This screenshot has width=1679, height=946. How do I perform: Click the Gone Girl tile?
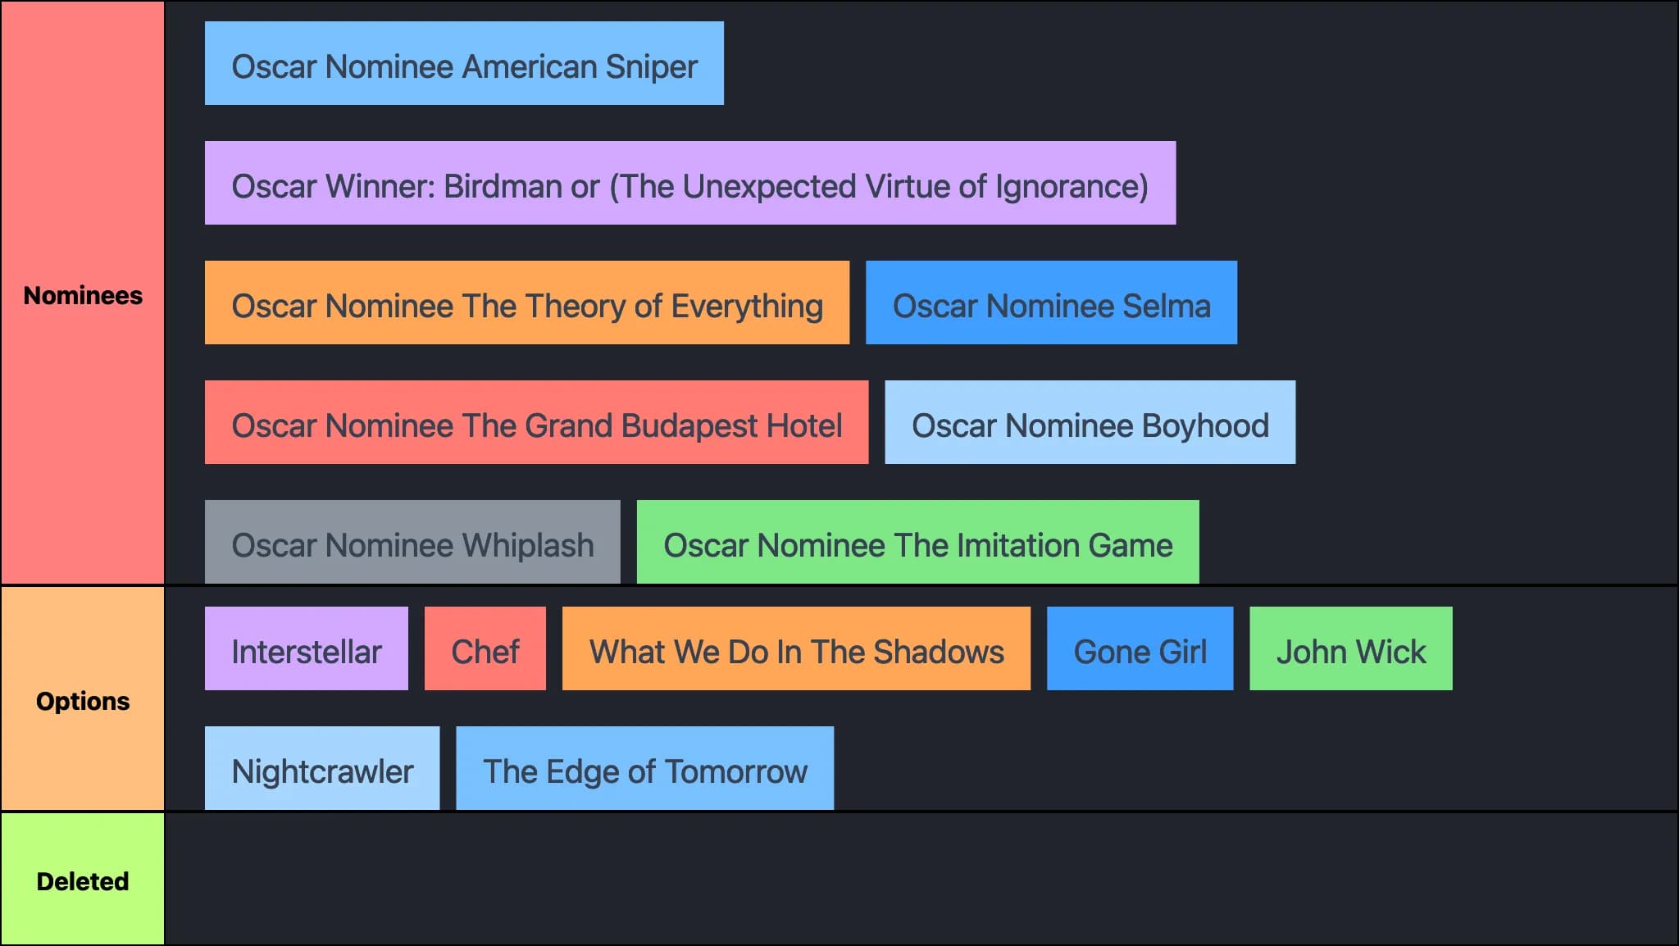click(1140, 649)
